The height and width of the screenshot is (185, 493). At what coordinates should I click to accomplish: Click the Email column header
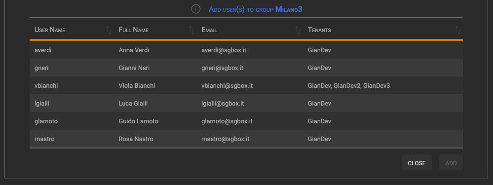209,30
